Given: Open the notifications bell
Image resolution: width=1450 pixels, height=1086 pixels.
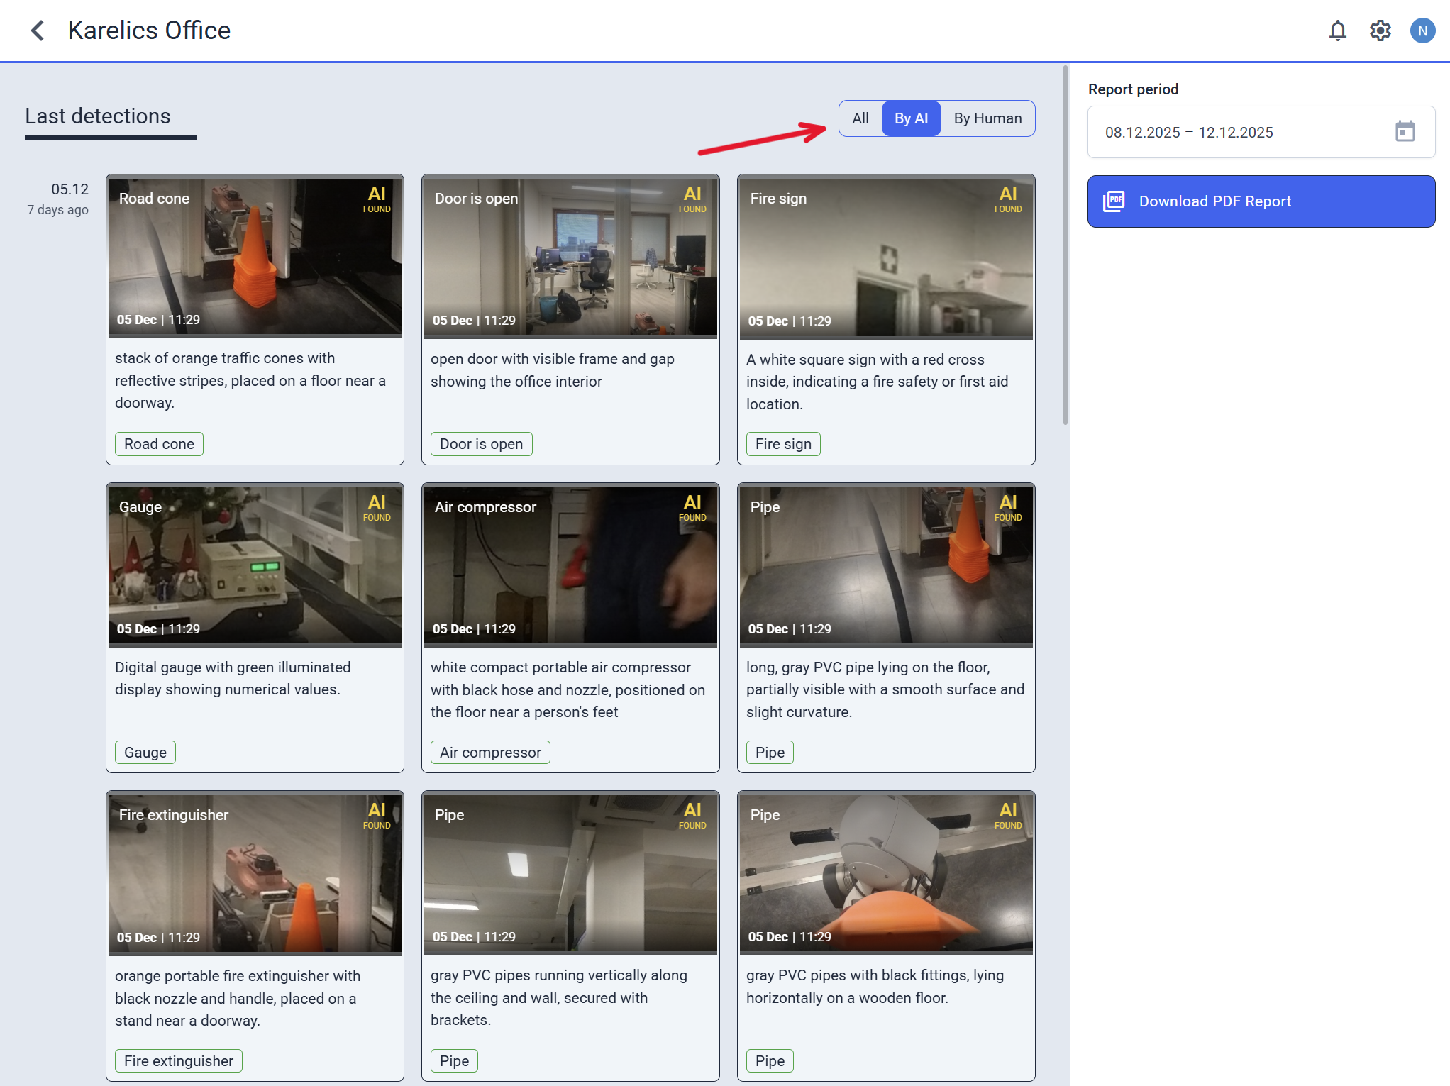Looking at the screenshot, I should coord(1336,31).
